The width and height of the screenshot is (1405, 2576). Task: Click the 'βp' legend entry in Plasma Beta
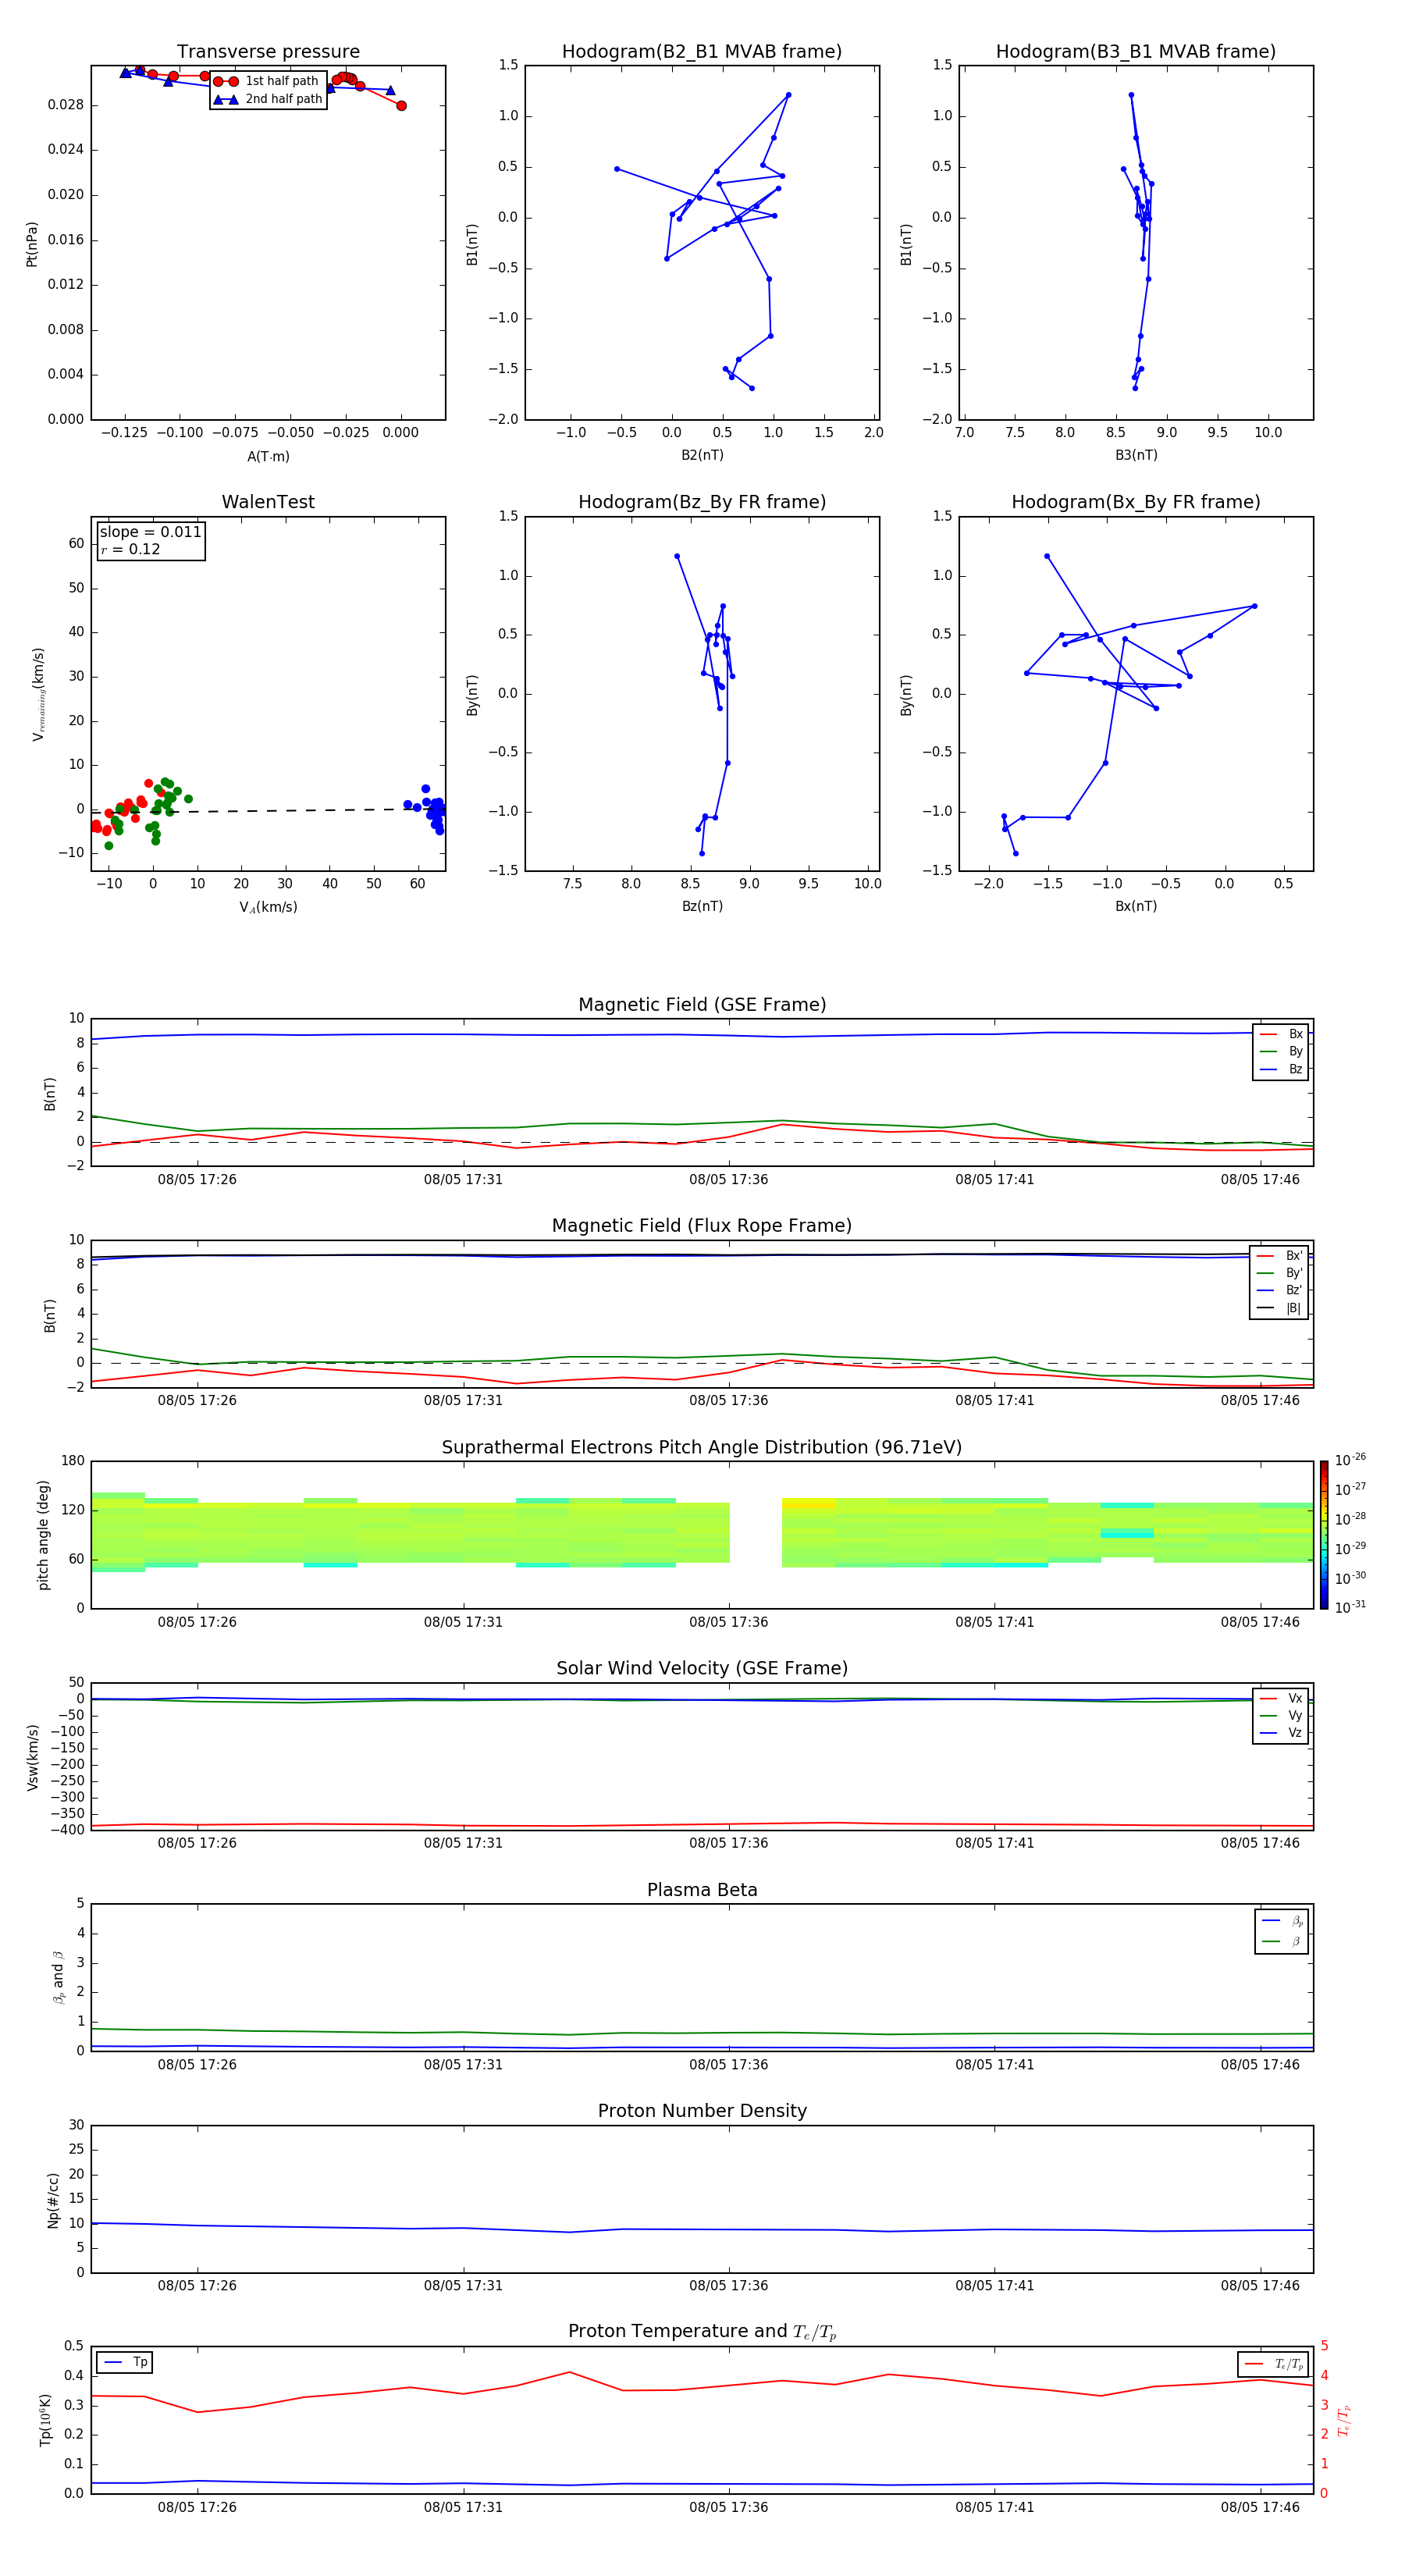1282,1921
